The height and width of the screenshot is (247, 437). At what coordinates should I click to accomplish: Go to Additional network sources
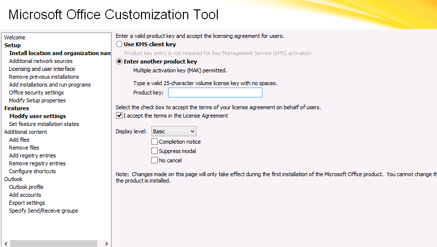[x=41, y=61]
